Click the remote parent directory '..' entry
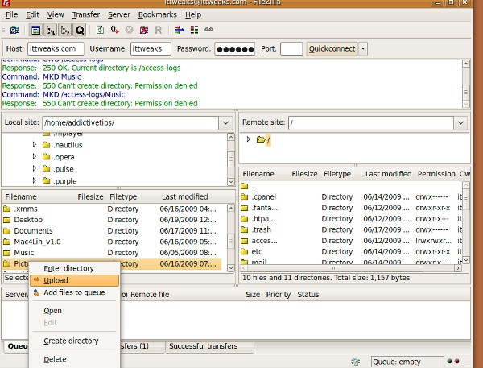 click(x=351, y=186)
